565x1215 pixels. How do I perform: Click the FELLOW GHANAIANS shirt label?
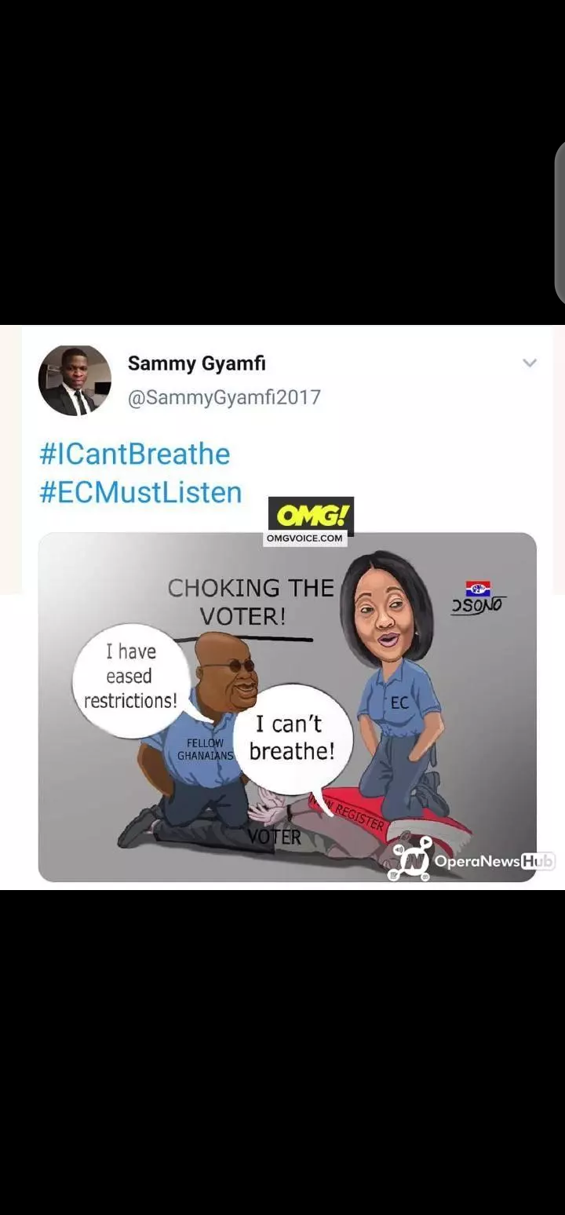pyautogui.click(x=205, y=750)
